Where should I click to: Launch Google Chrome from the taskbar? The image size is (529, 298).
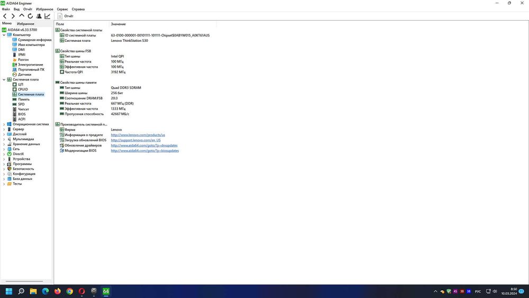click(69, 291)
